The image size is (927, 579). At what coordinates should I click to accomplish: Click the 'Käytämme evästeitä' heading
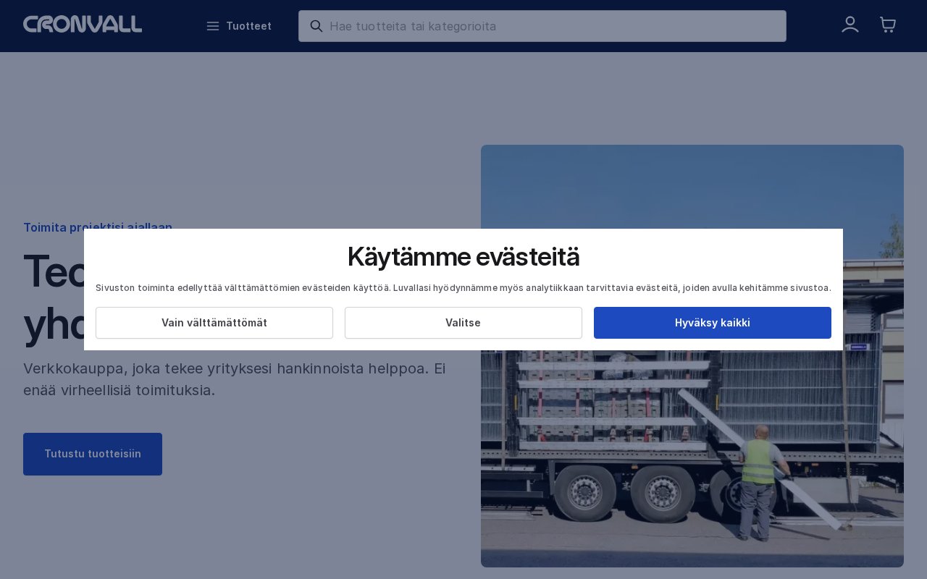coord(463,257)
